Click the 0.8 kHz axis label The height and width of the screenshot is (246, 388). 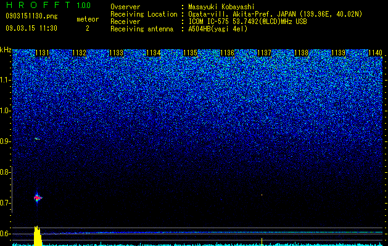[x=6, y=172]
